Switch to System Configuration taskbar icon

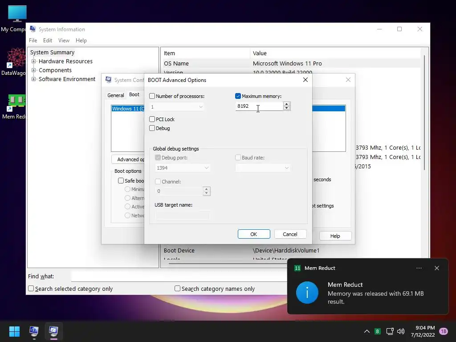click(53, 331)
